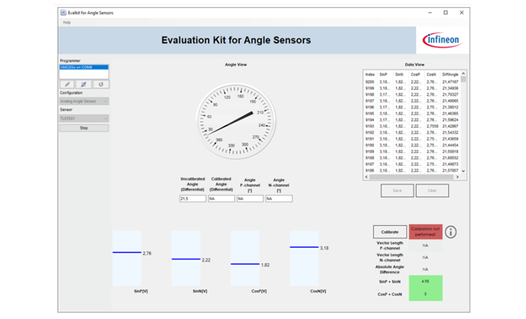Click the Calibrated Angle (Differential) NA field

tap(221, 199)
